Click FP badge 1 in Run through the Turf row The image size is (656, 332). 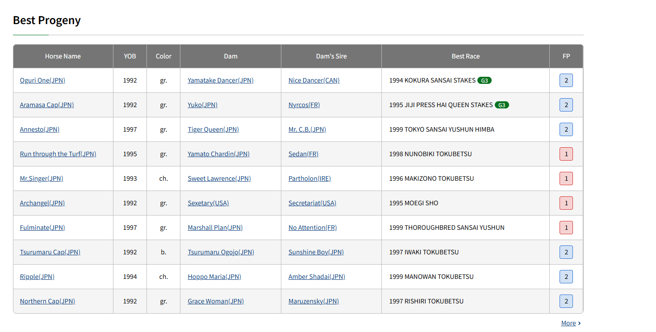pos(566,154)
